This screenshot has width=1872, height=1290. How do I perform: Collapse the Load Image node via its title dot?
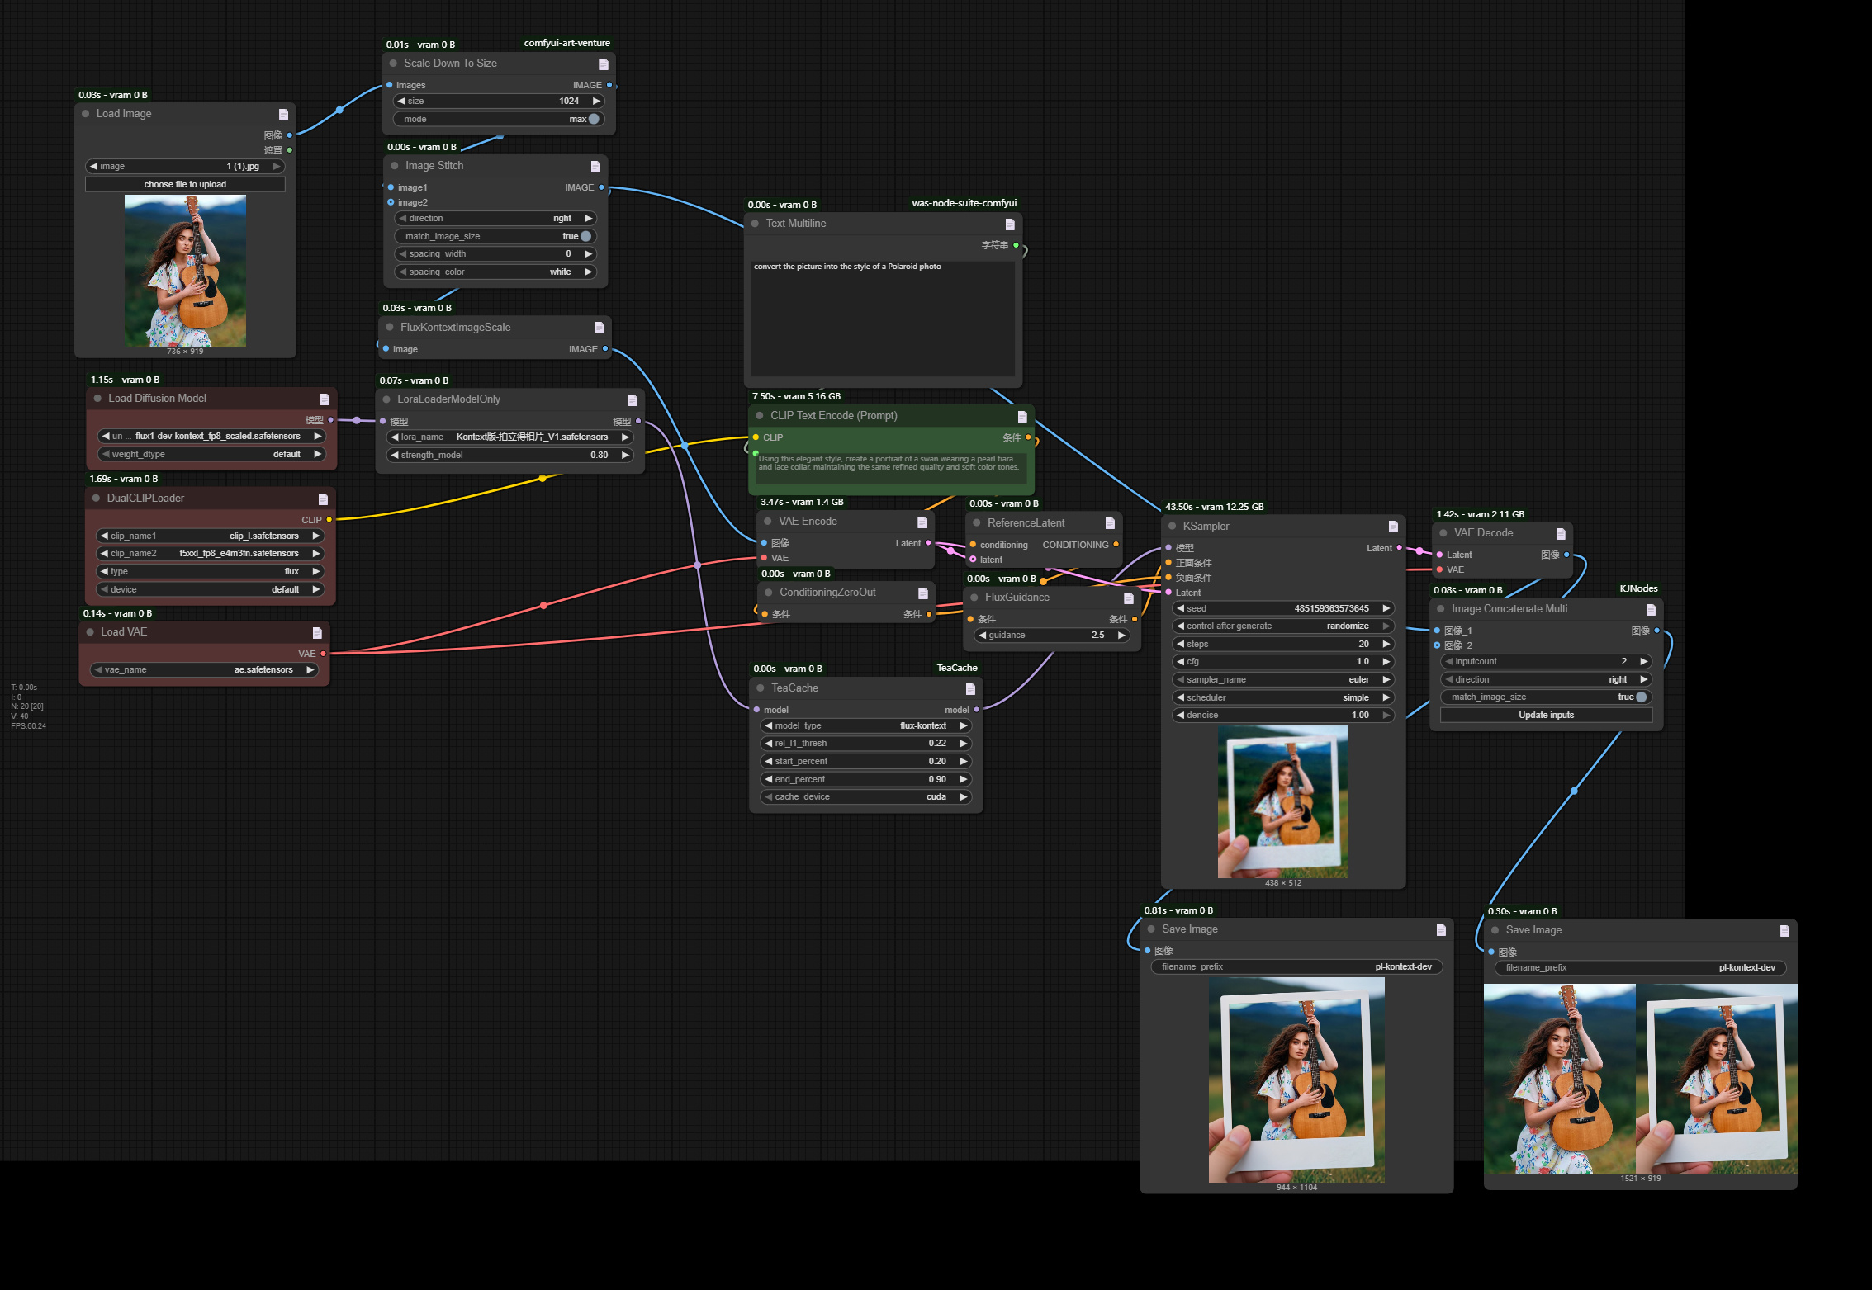pos(85,113)
